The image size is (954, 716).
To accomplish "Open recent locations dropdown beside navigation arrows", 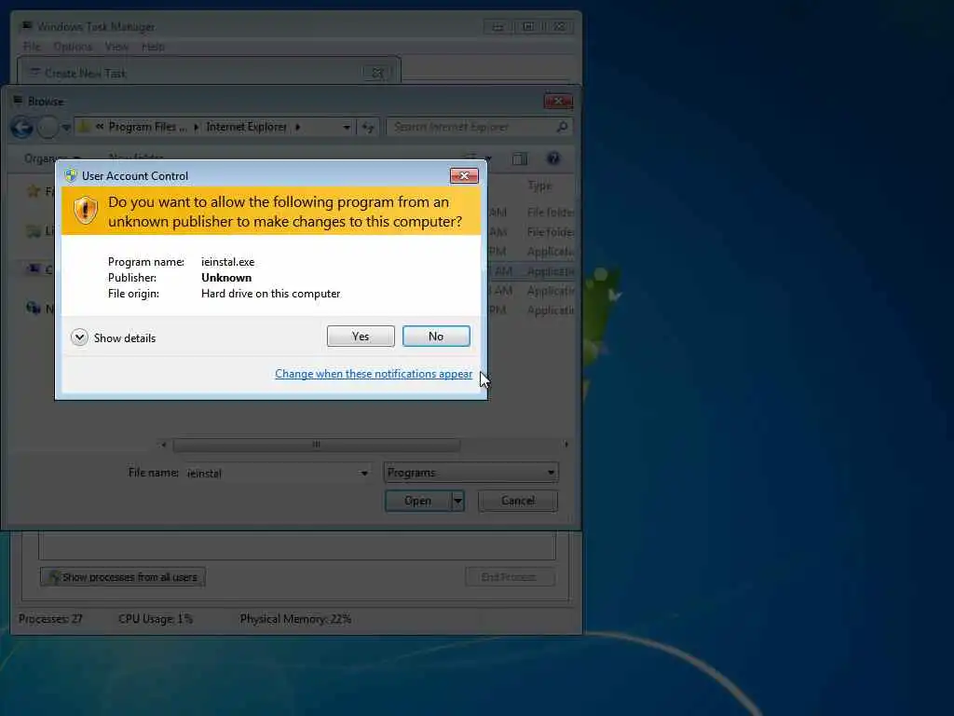I will pyautogui.click(x=66, y=127).
